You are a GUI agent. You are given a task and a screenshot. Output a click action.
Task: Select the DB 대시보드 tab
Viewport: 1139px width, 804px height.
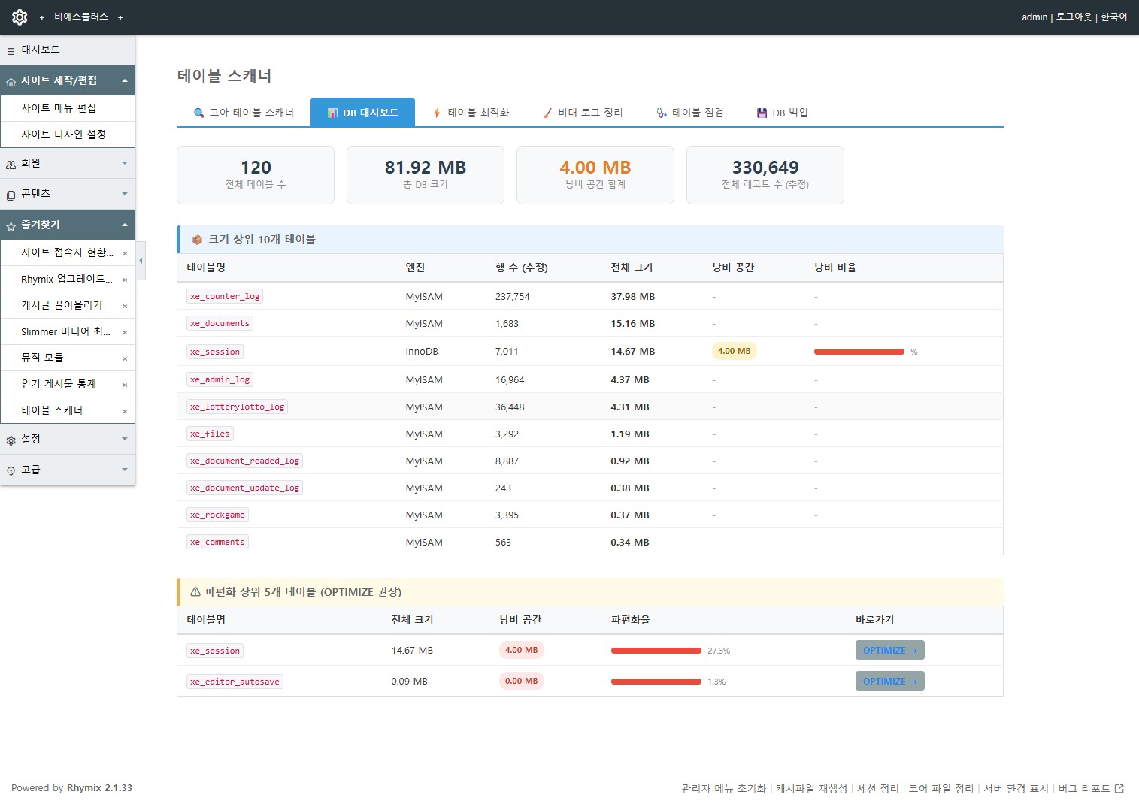click(362, 113)
